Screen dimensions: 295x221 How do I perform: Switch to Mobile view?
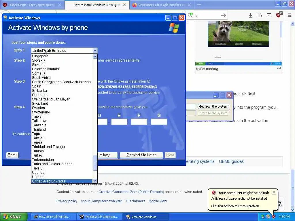click(x=158, y=201)
